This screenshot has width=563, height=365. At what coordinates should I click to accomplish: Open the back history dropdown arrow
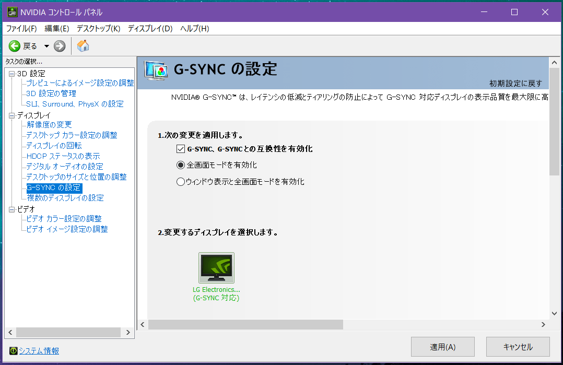pos(46,46)
